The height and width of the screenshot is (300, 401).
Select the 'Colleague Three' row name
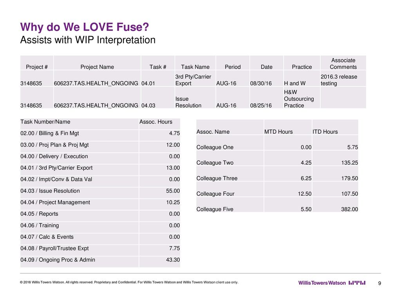click(217, 178)
